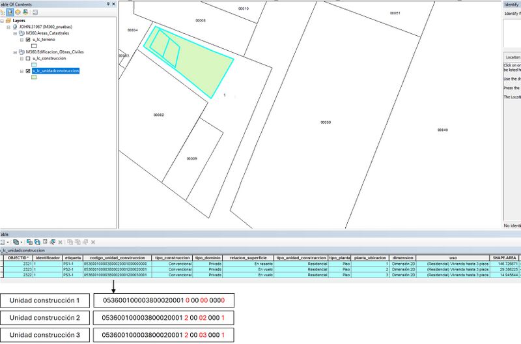Click Zoom To Selected in table toolbar

point(53,242)
